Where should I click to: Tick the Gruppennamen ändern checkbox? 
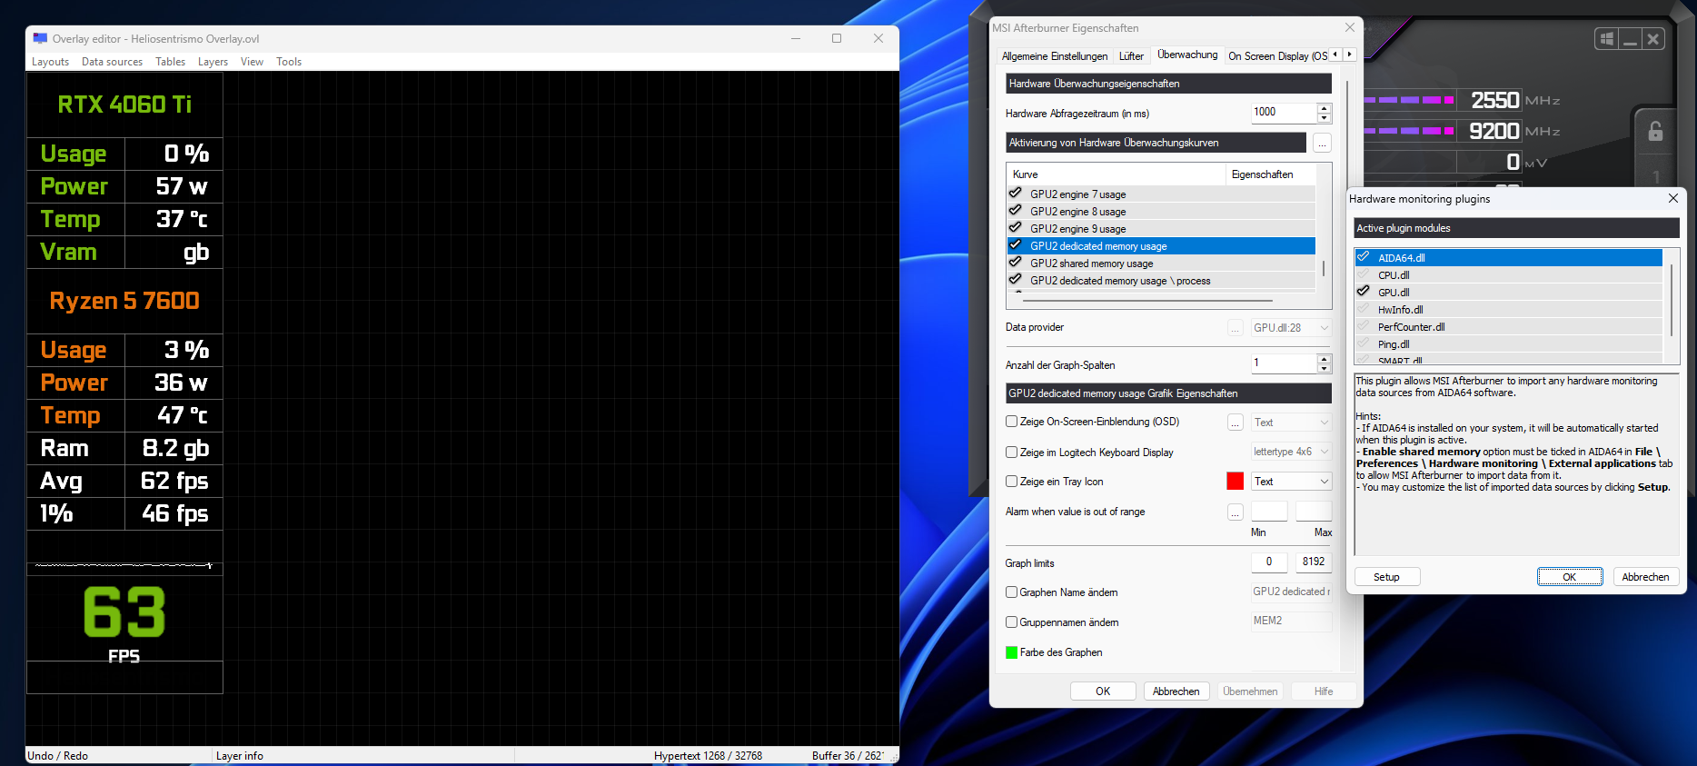[1012, 622]
